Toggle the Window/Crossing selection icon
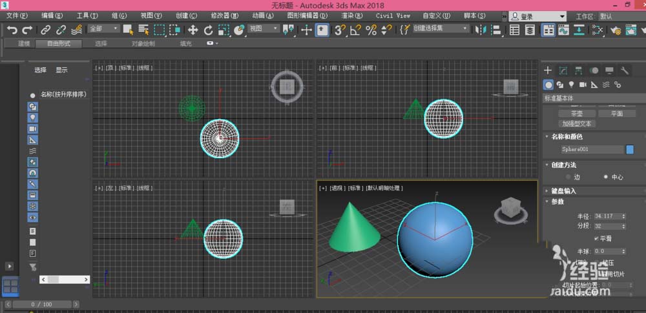Image resolution: width=646 pixels, height=313 pixels. point(174,30)
